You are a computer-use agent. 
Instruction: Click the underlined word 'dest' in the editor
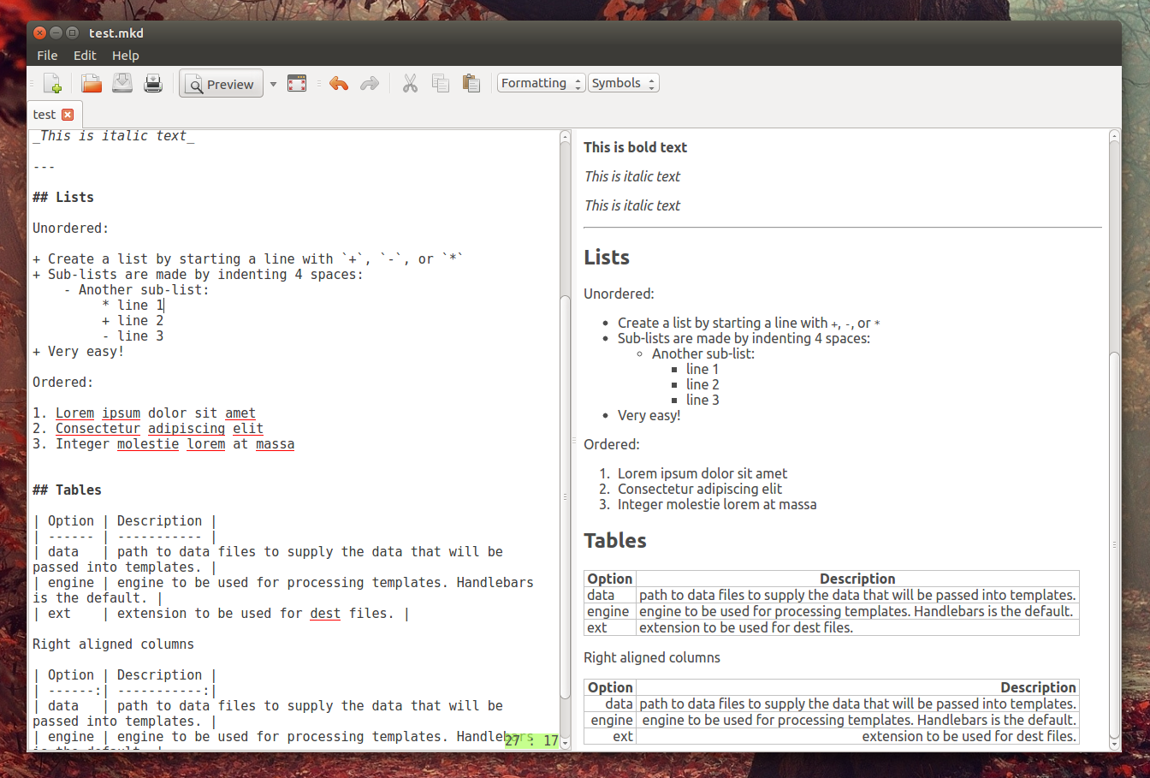325,613
